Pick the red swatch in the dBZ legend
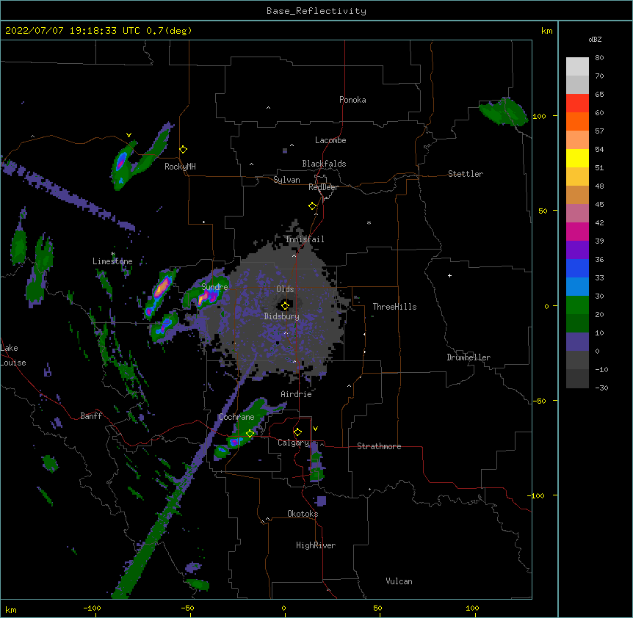This screenshot has width=633, height=618. click(x=577, y=103)
